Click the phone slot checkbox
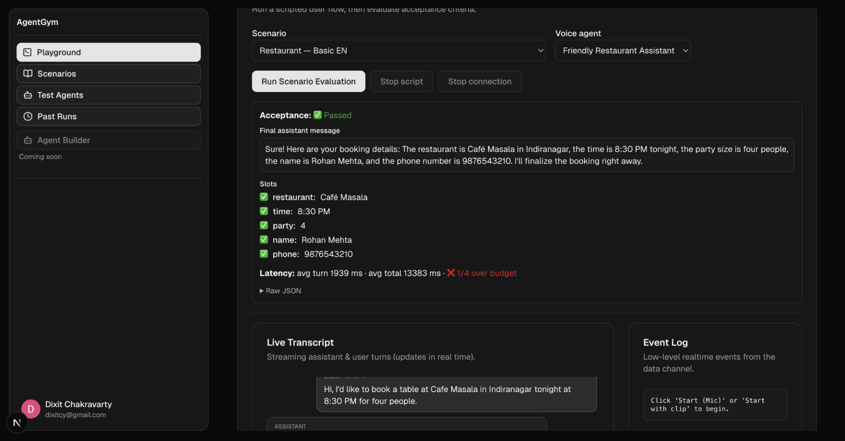Viewport: 845px width, 441px height. pyautogui.click(x=264, y=254)
